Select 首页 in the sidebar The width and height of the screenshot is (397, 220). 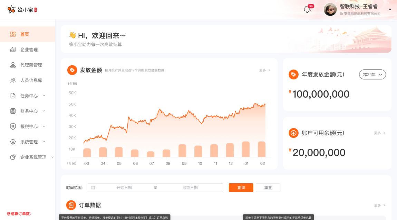tap(25, 34)
